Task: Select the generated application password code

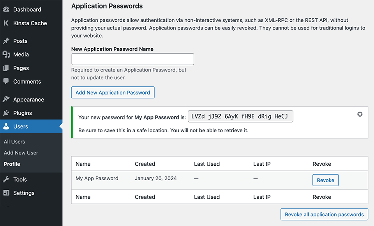Action: click(x=240, y=117)
